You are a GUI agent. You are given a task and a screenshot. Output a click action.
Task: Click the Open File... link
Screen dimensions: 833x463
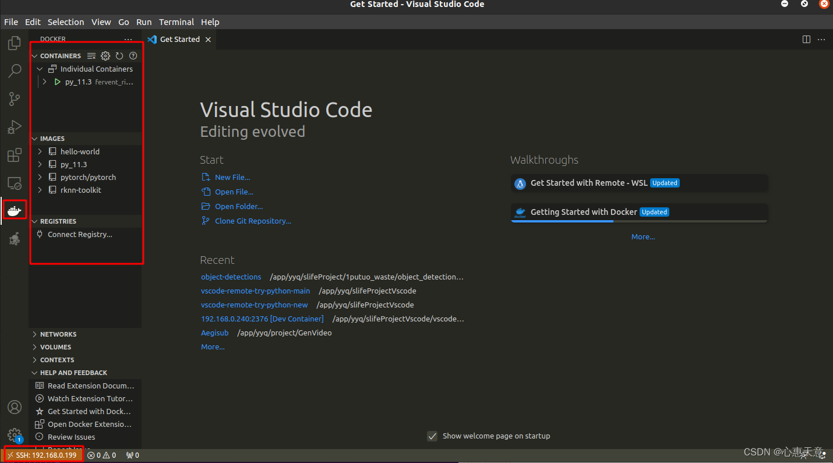tap(234, 192)
